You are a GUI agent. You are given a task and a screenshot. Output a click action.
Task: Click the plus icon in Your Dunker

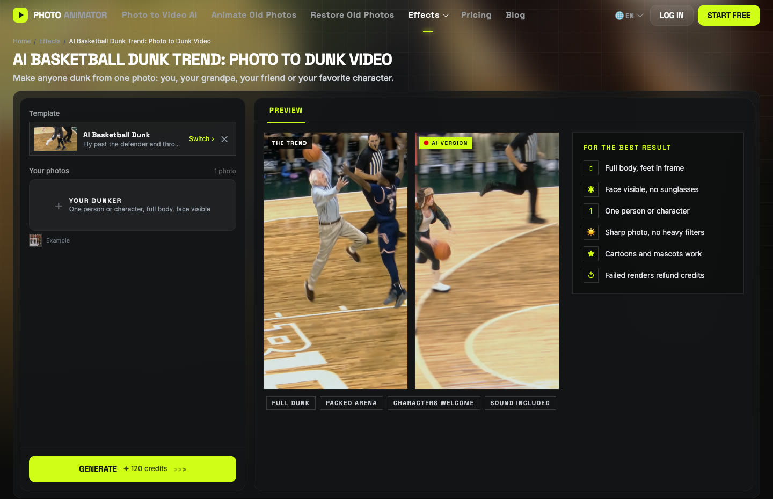click(x=59, y=206)
